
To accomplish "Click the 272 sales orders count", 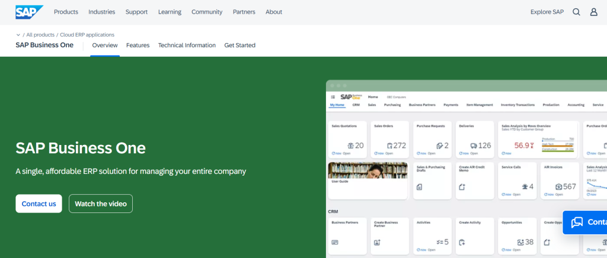I will 400,146.
